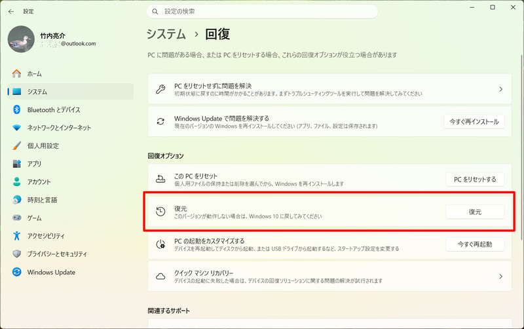Click the Apps icon in sidebar

click(17, 164)
